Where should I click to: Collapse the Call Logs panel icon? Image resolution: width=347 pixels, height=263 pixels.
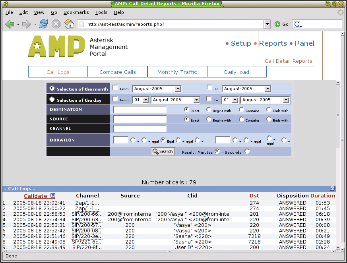332,188
